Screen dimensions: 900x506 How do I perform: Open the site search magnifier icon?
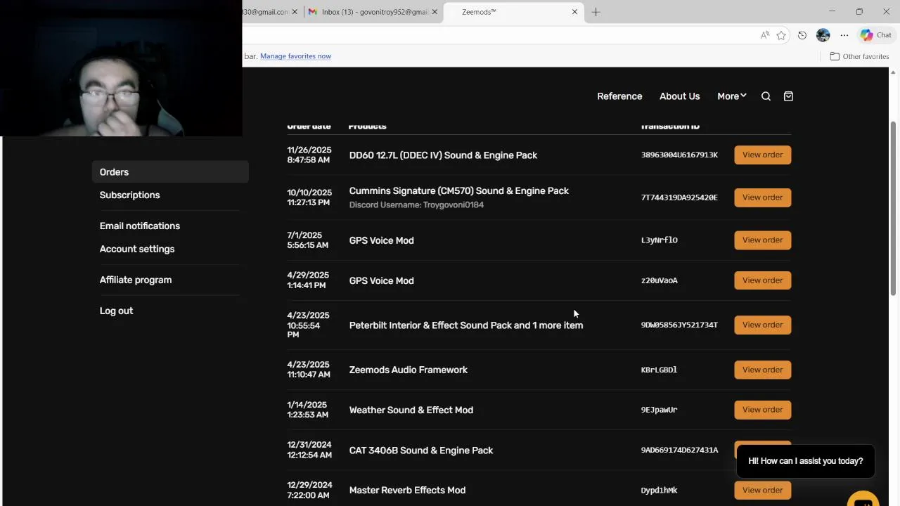point(766,96)
